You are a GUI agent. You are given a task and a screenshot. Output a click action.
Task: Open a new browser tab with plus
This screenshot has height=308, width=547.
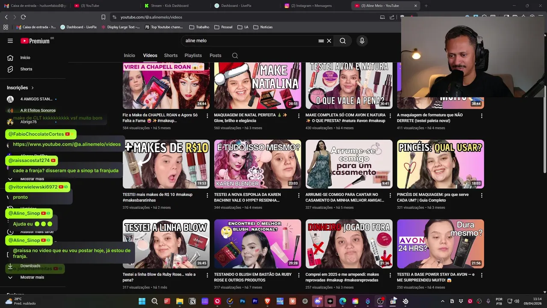426,6
